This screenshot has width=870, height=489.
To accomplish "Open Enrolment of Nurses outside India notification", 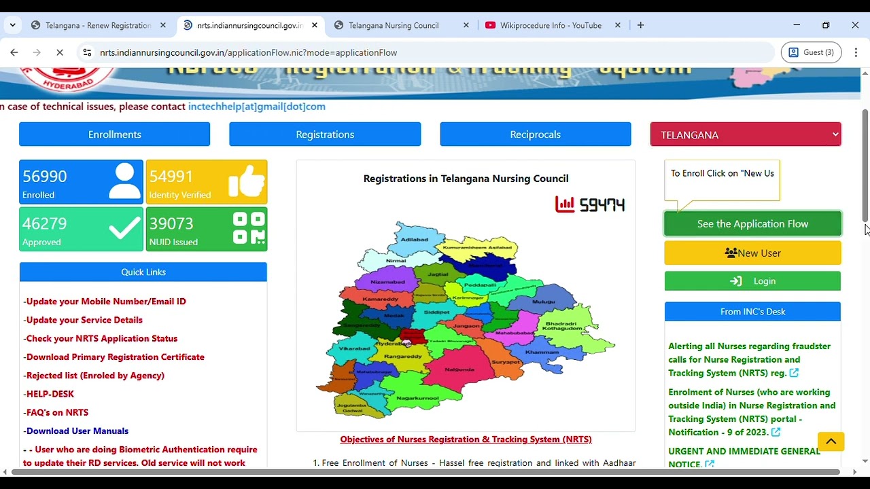I will click(752, 412).
